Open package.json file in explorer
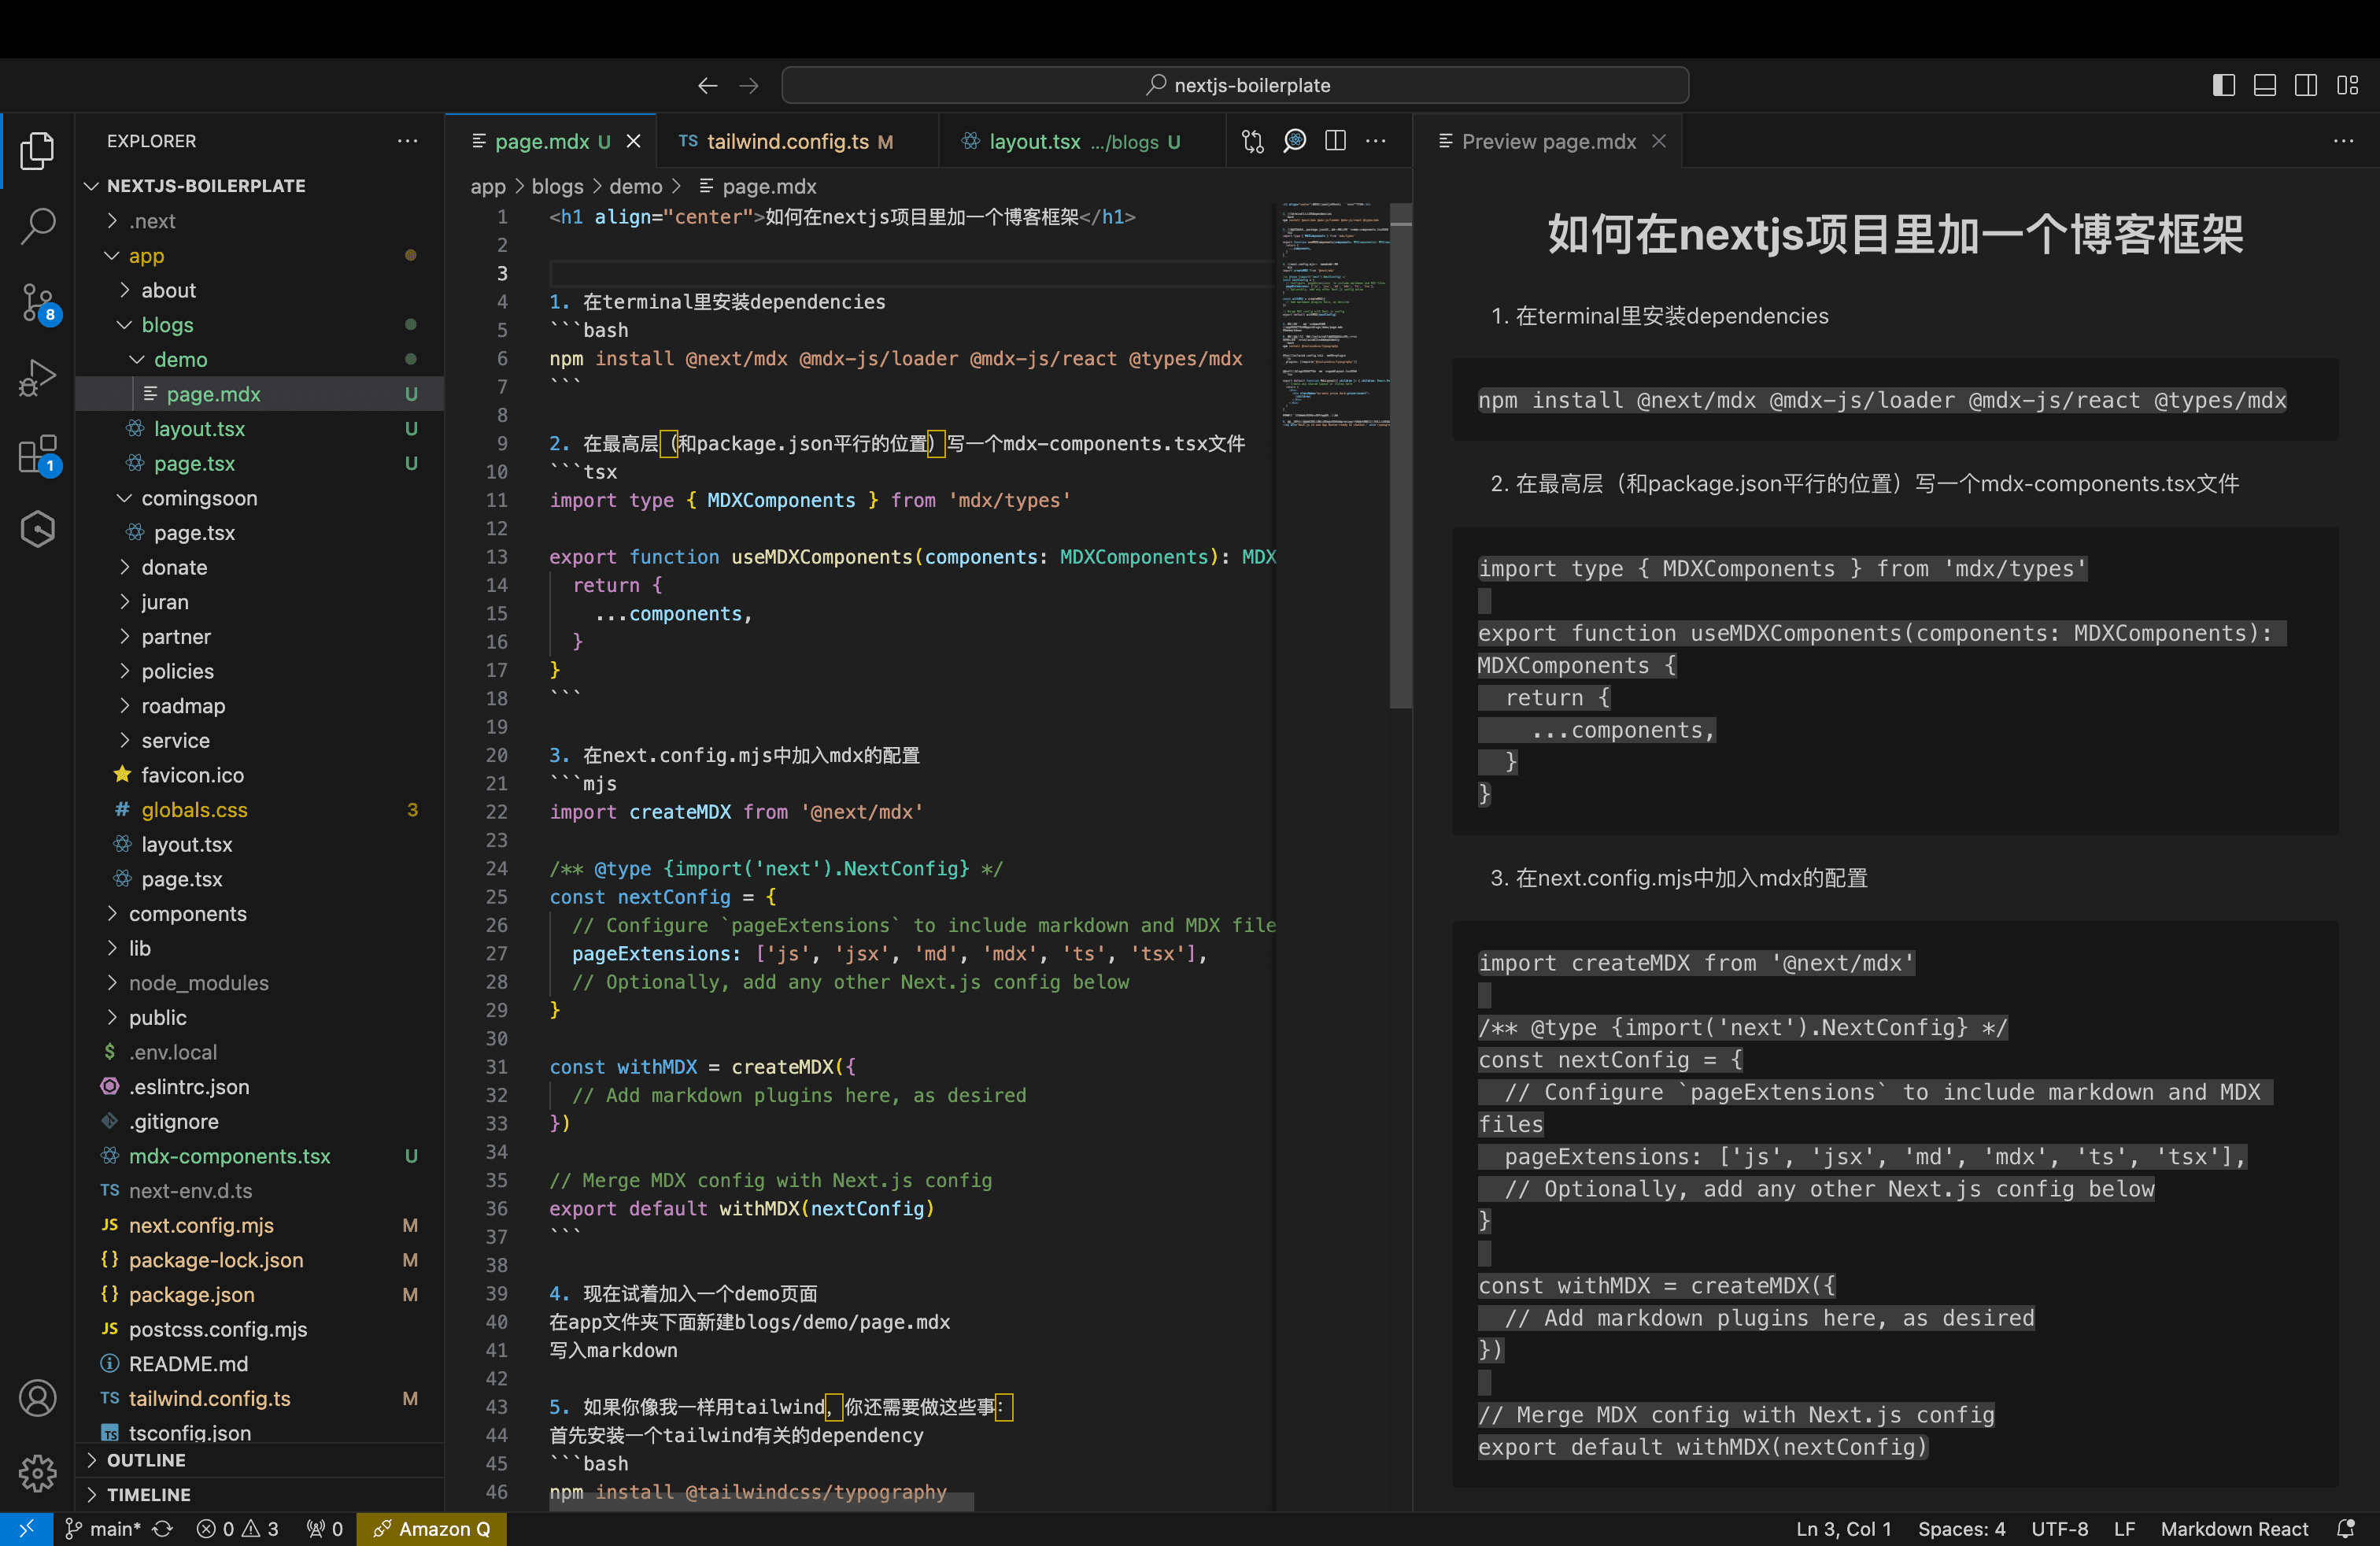The image size is (2380, 1546). (260, 1294)
